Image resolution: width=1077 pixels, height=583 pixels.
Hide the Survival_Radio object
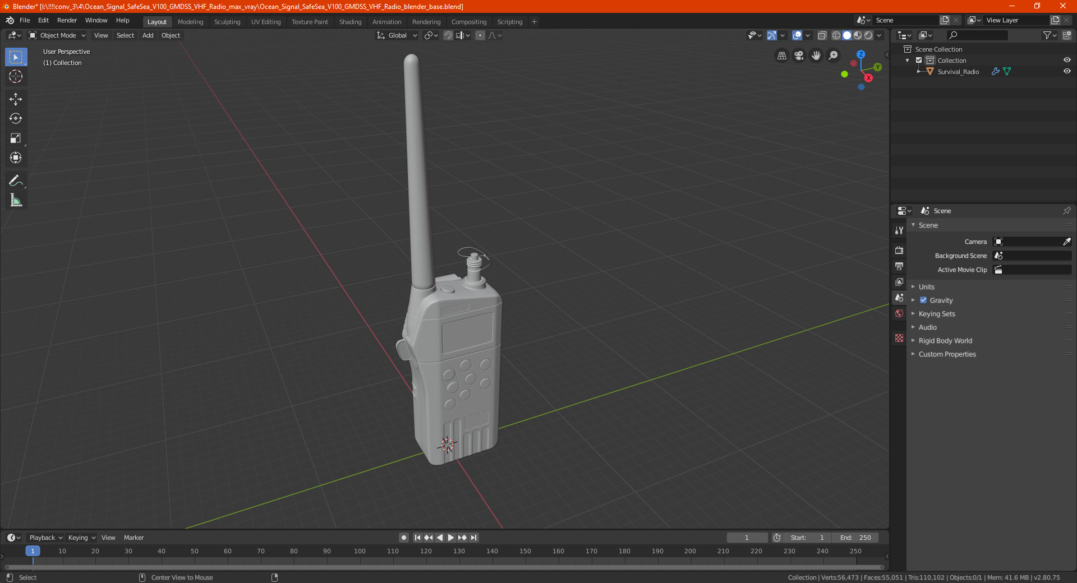(x=1067, y=71)
